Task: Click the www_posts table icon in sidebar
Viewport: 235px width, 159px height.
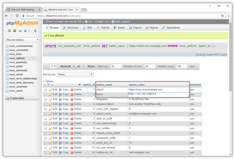Action: pos(7,67)
